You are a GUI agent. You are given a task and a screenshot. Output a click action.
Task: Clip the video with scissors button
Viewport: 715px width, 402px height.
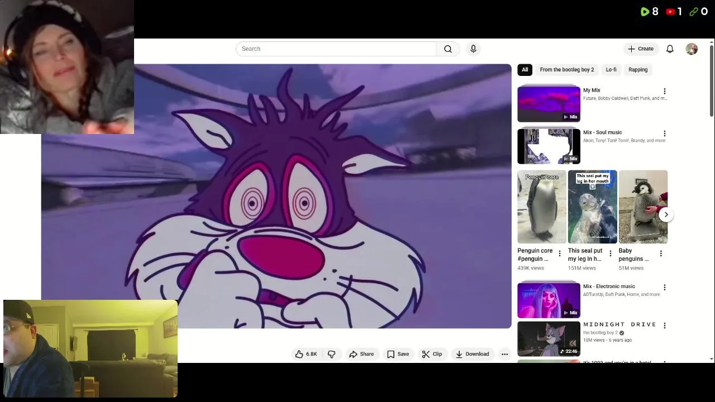(432, 354)
